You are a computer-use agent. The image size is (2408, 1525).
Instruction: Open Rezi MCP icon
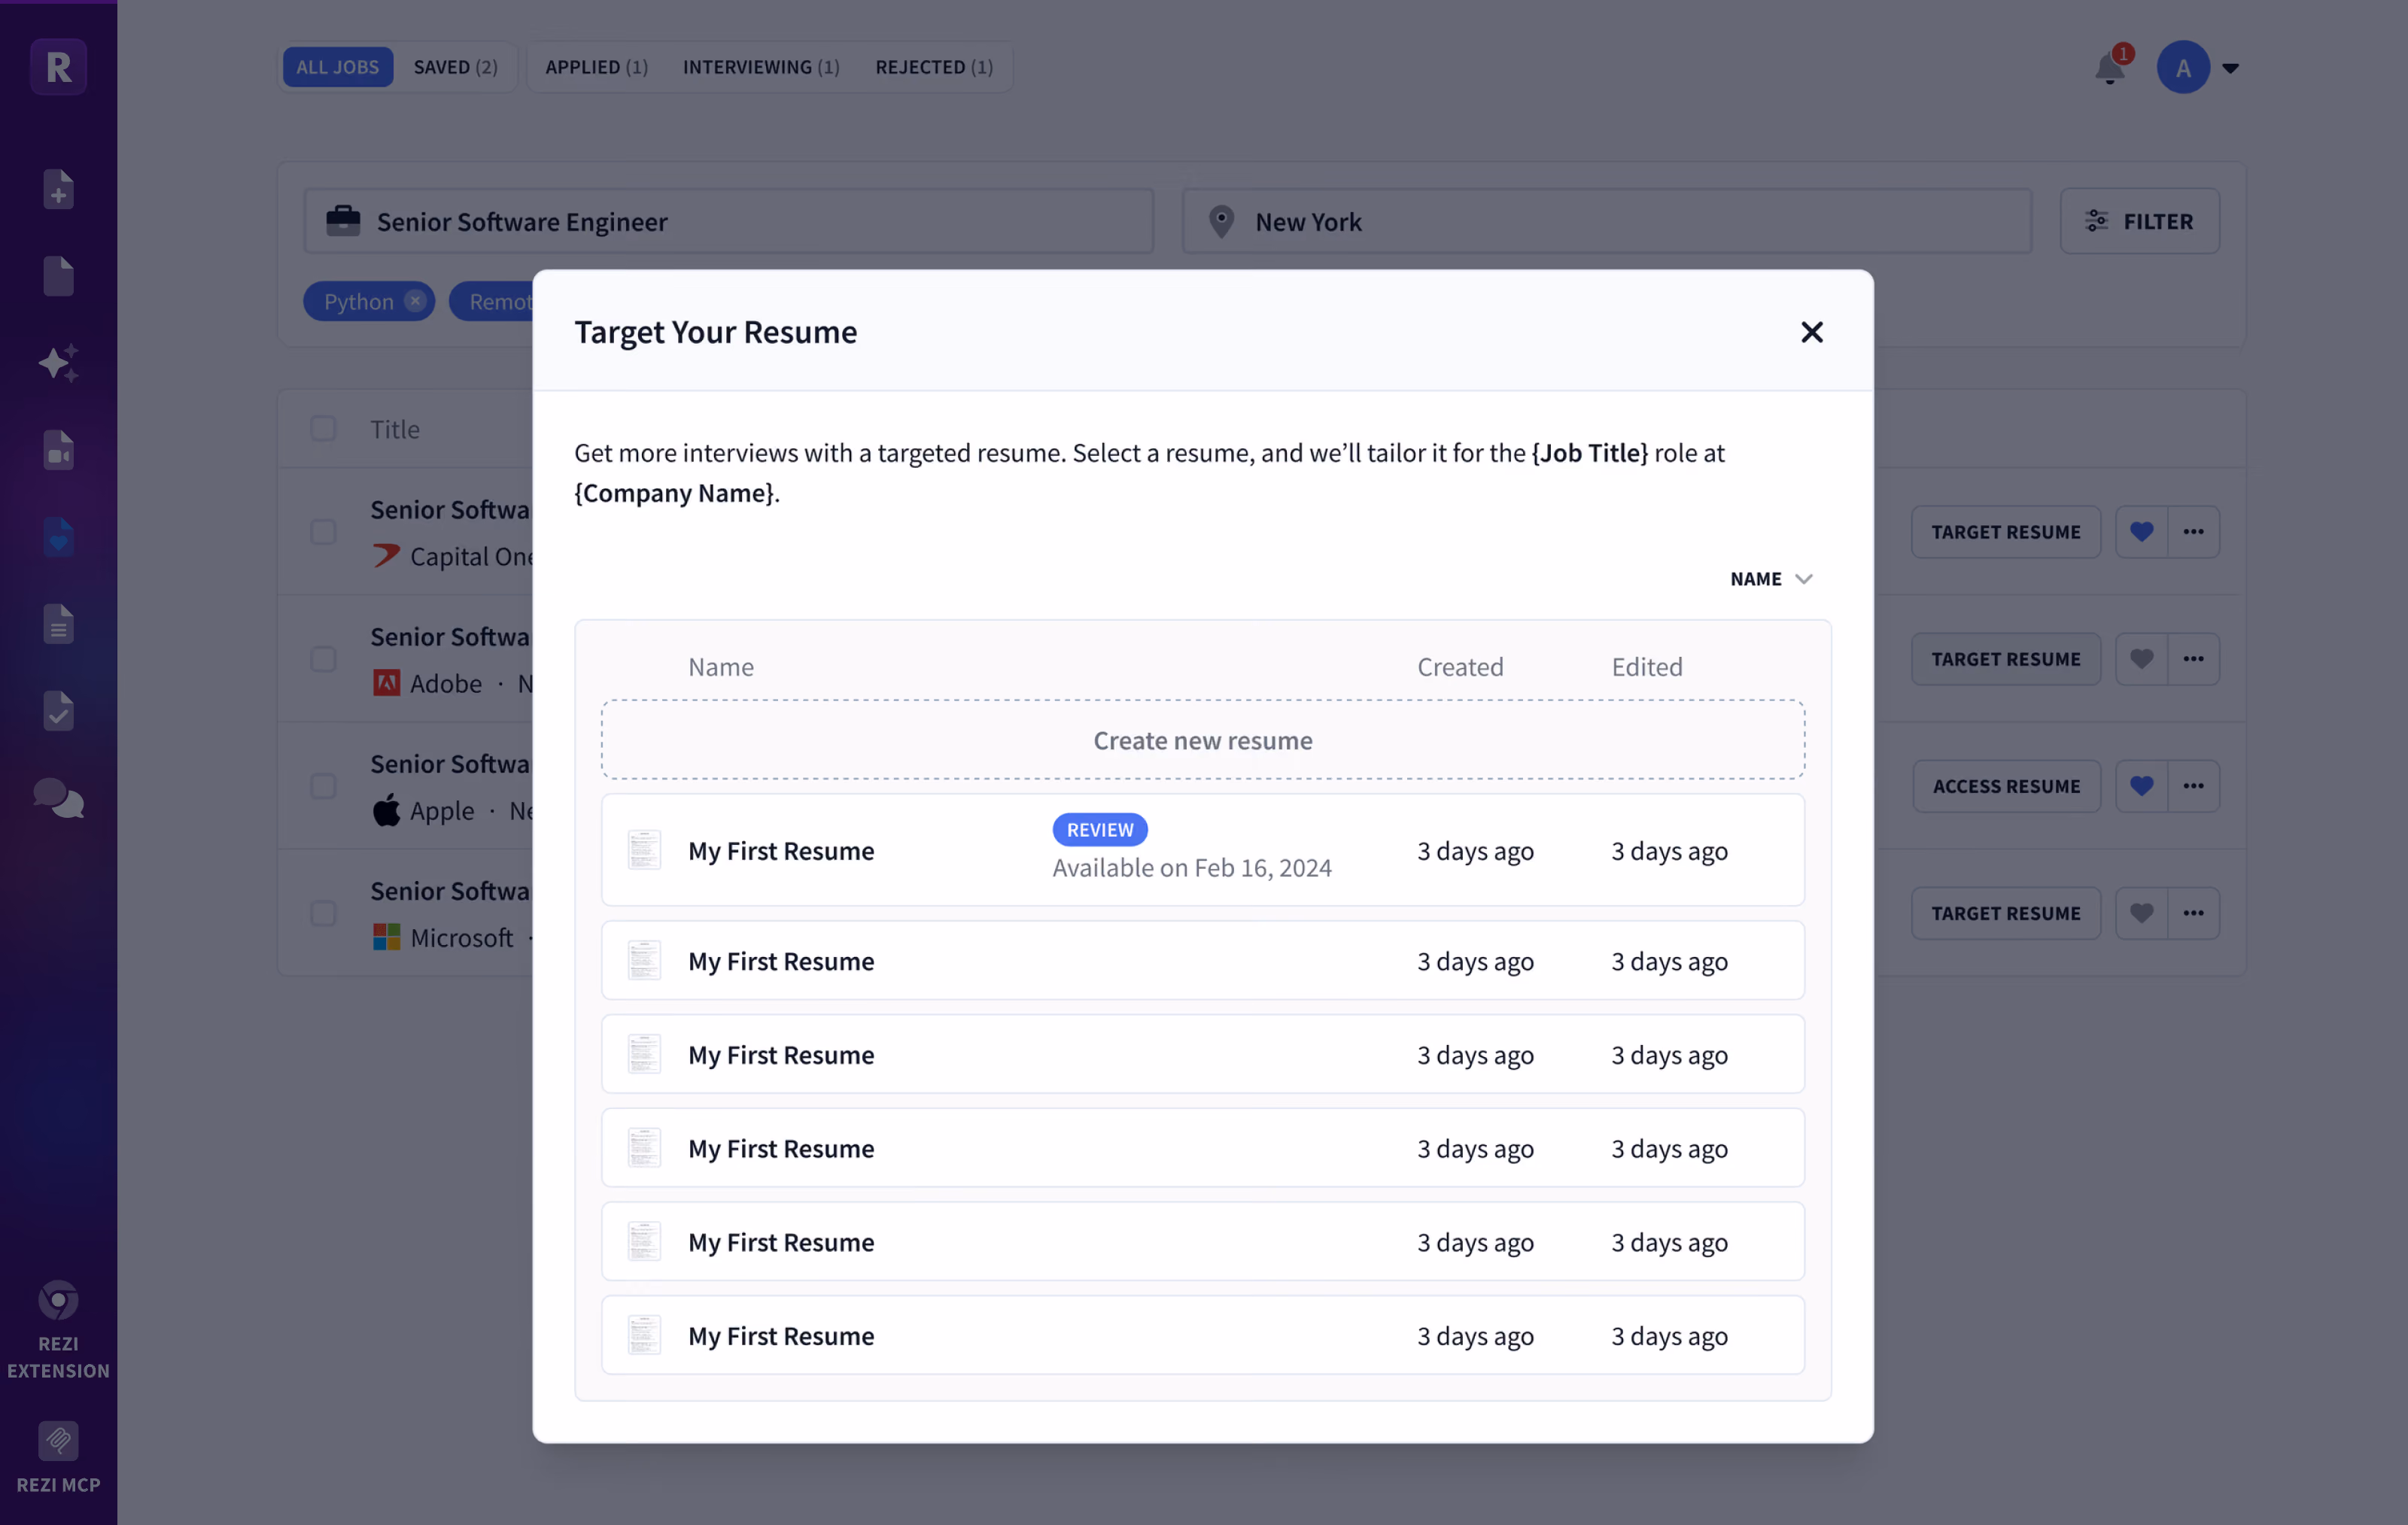(58, 1441)
